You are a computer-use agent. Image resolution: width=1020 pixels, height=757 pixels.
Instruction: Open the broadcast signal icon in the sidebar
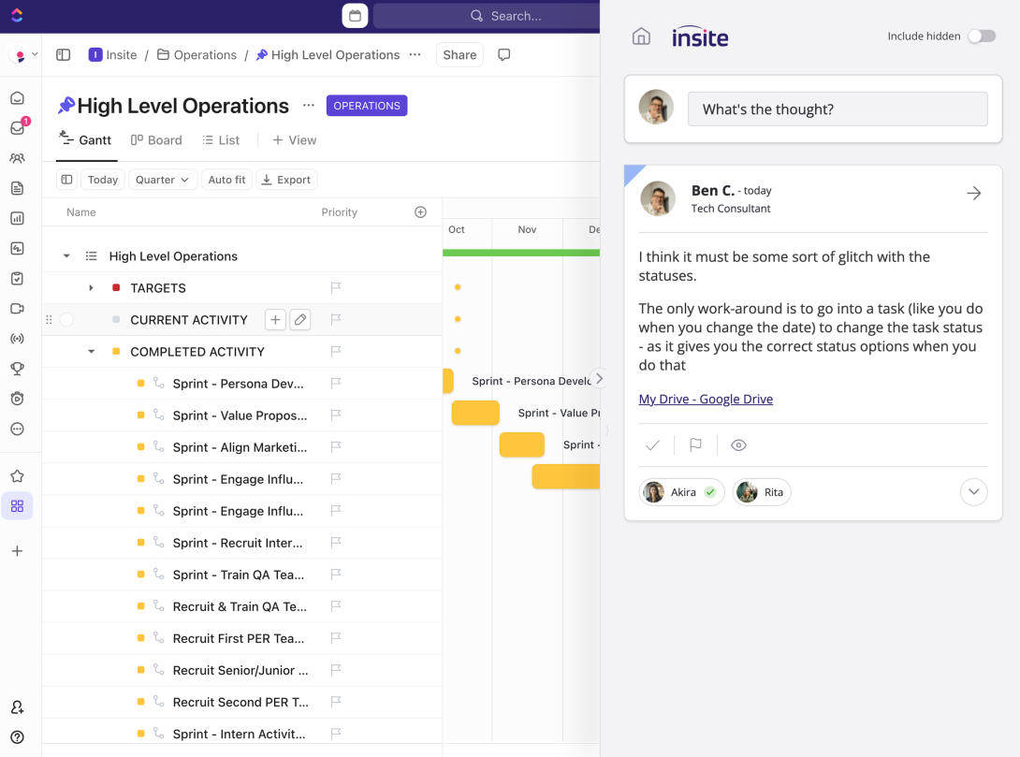(x=19, y=338)
